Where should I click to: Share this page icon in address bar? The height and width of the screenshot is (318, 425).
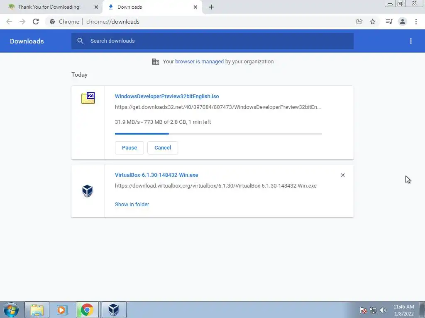pyautogui.click(x=359, y=22)
